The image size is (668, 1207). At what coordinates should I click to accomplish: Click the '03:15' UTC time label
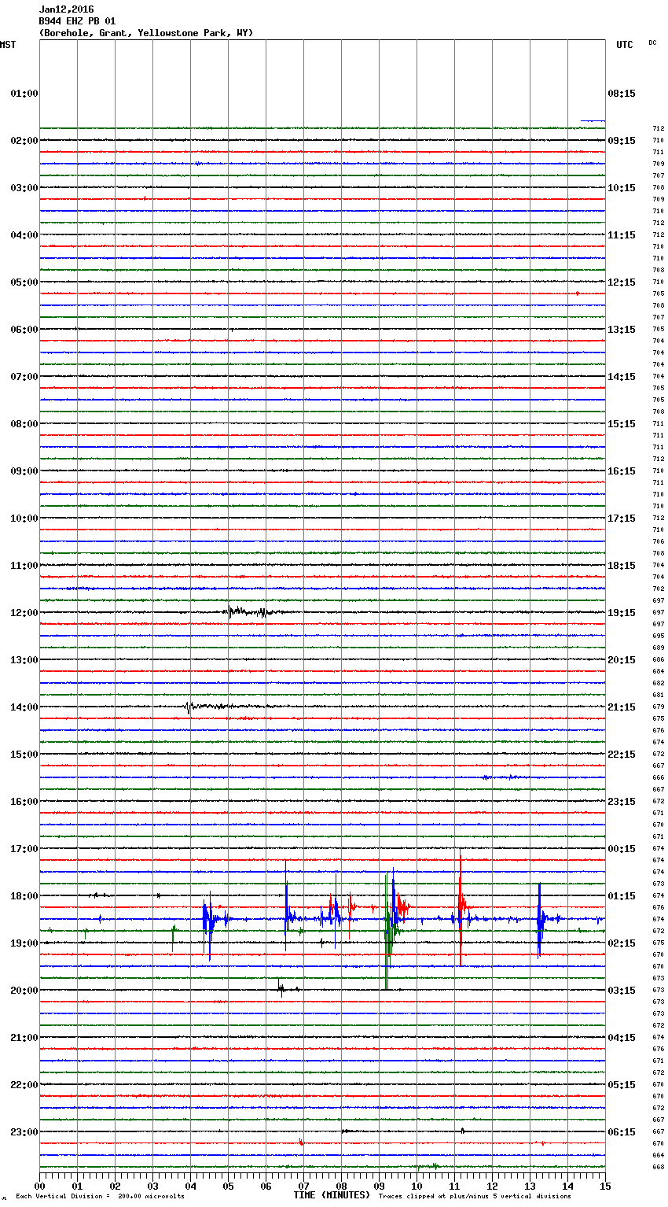coord(622,991)
